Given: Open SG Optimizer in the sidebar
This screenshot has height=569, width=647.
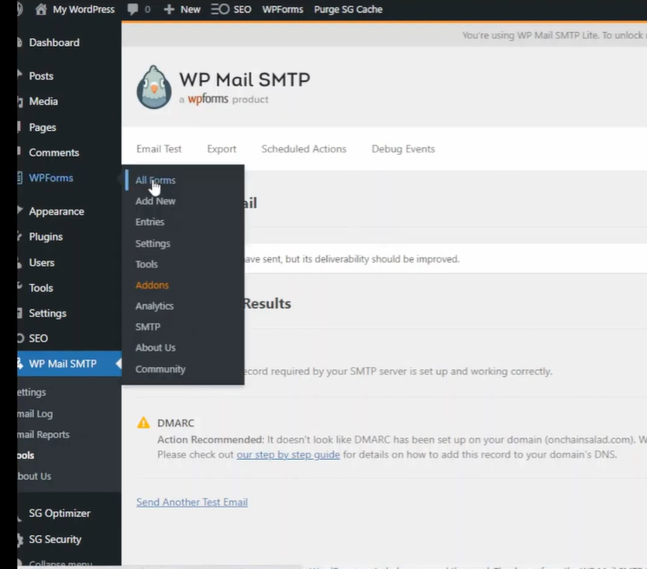Looking at the screenshot, I should (x=60, y=514).
